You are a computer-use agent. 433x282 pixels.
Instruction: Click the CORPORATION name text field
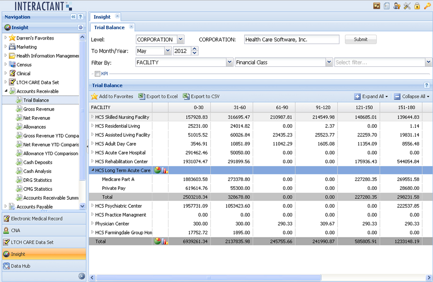coord(291,40)
